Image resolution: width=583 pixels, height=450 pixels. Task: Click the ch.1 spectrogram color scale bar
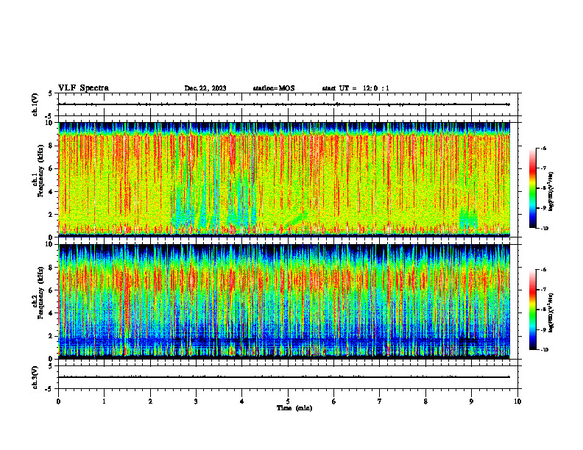click(532, 188)
